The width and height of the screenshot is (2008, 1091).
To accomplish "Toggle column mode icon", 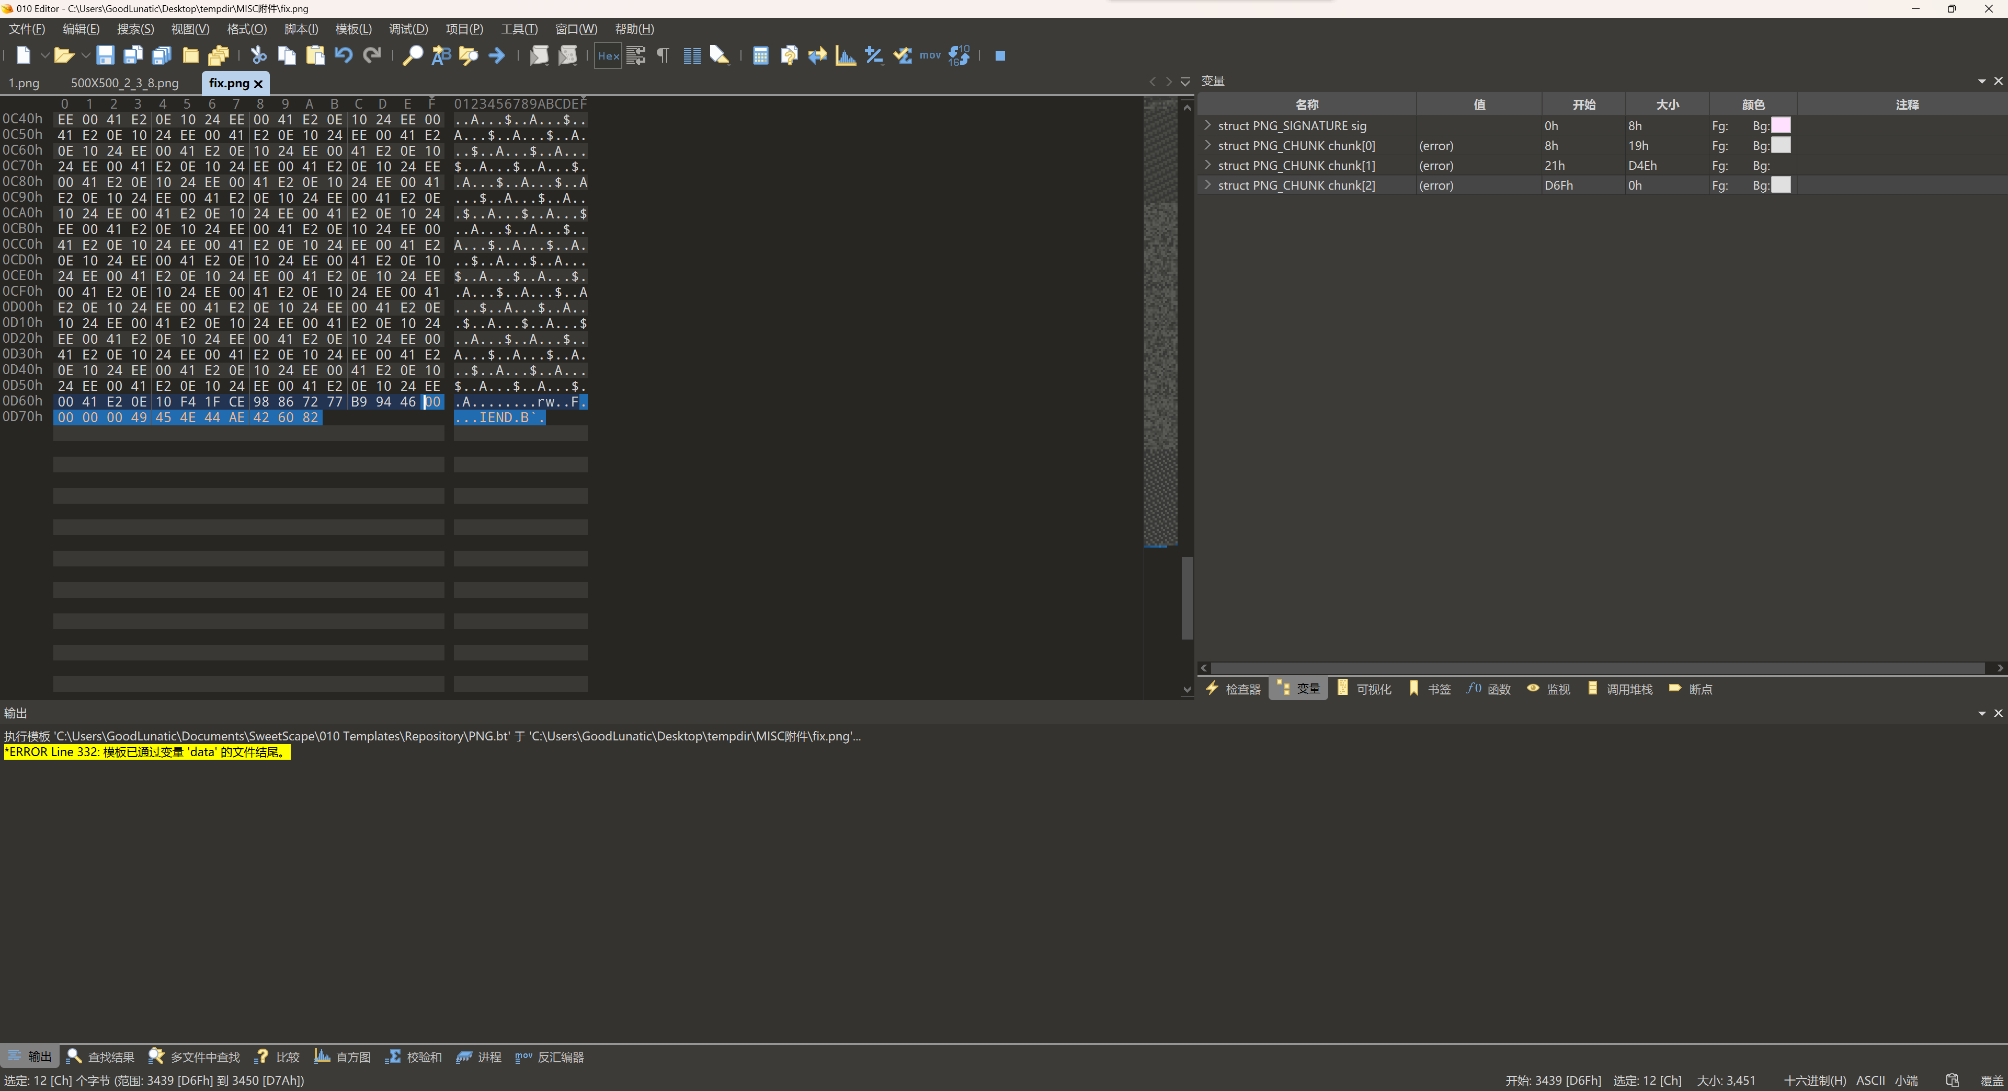I will [x=691, y=55].
